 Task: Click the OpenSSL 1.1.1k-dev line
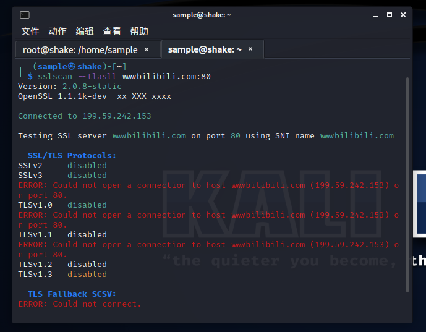[x=95, y=96]
